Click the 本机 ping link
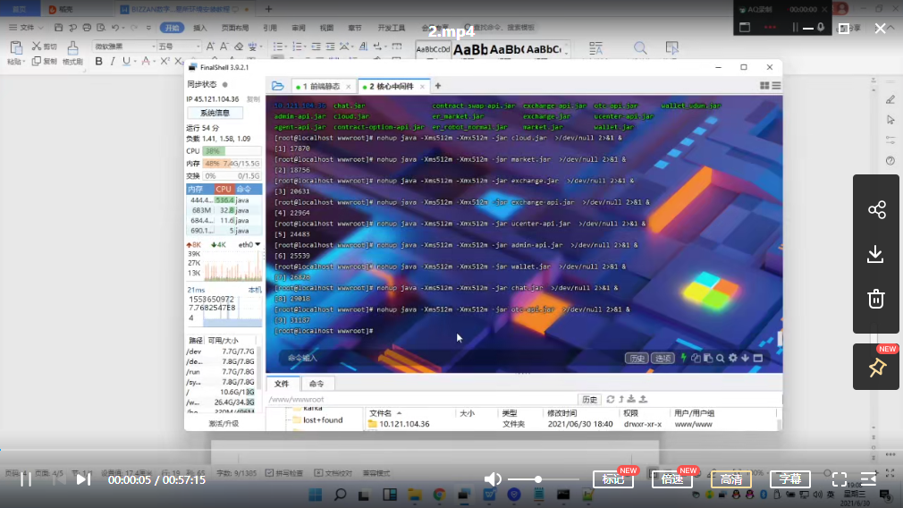 255,290
